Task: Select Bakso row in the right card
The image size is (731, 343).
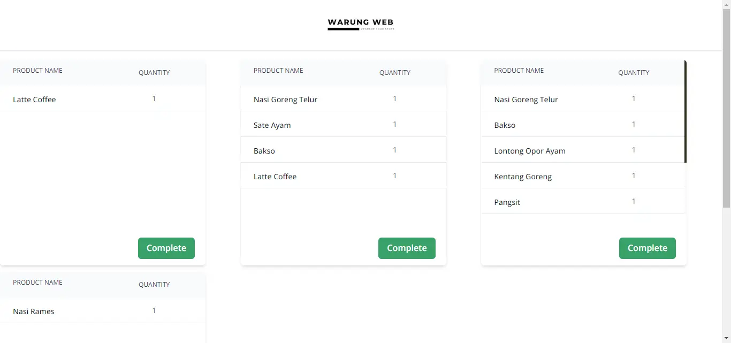Action: [x=583, y=124]
